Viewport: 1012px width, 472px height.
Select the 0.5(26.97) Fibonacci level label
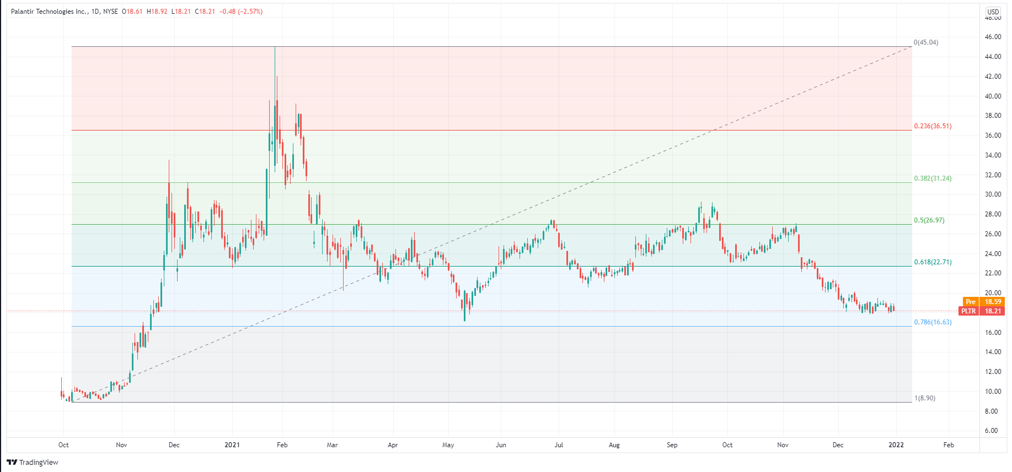pos(929,220)
